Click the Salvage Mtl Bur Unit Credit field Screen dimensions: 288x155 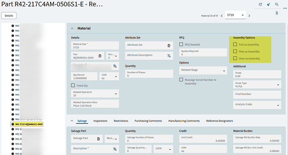[x=257, y=149]
